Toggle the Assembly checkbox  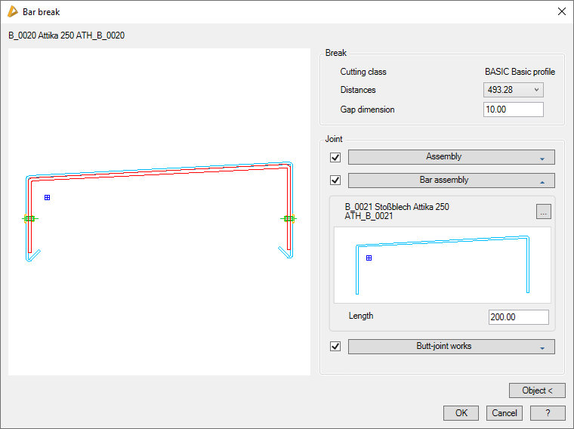pos(335,157)
